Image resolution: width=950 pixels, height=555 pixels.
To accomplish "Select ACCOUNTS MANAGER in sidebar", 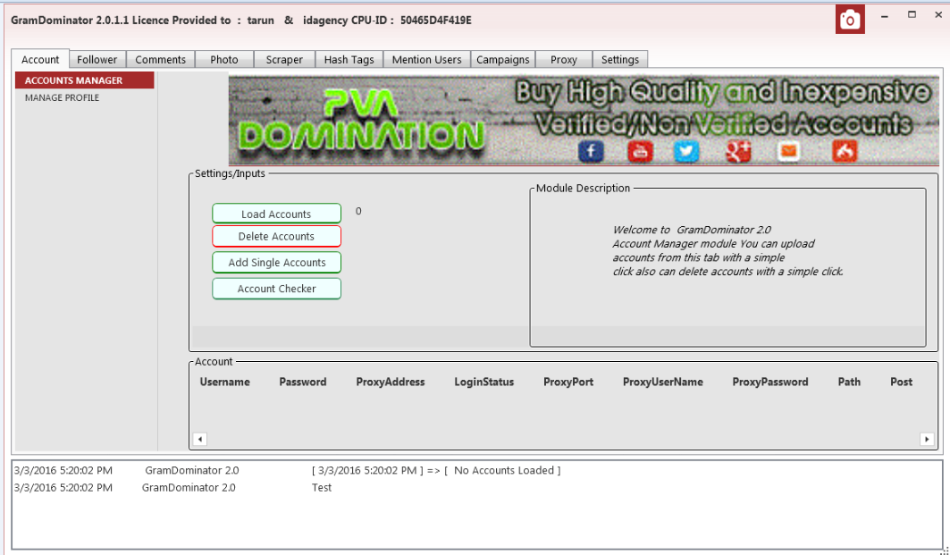I will tap(85, 80).
